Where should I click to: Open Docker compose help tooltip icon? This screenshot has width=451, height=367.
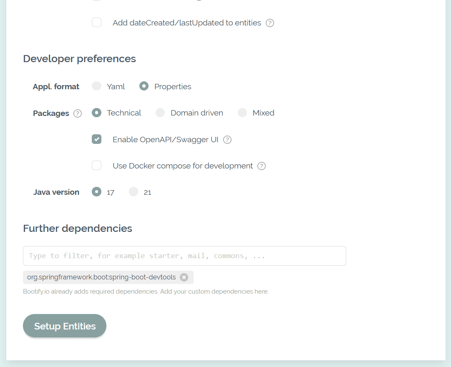262,166
